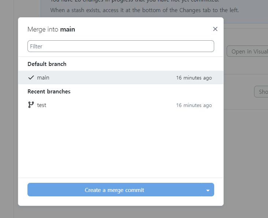The image size is (268, 218).
Task: Open merge options dropdown arrow
Action: point(208,190)
